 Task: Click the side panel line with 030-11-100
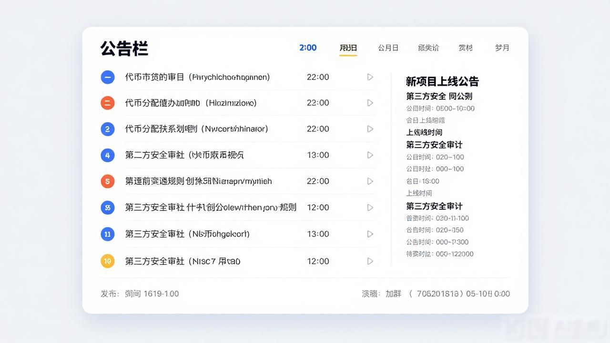pos(437,218)
